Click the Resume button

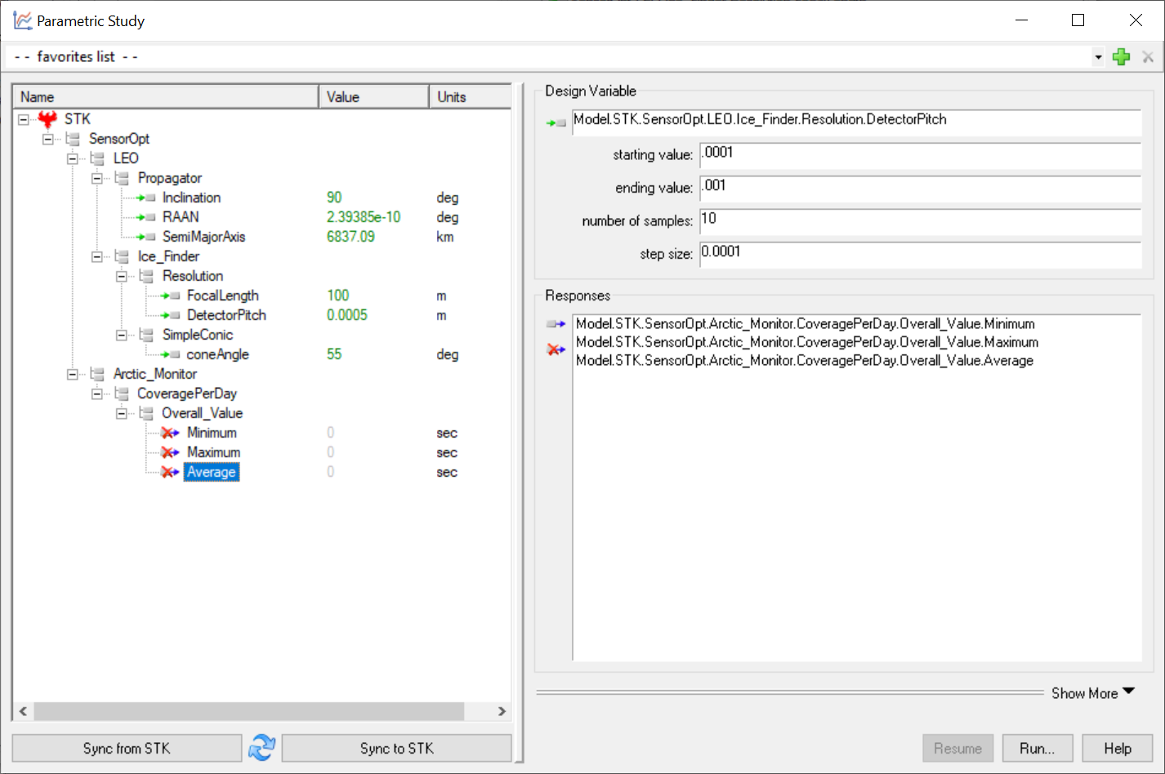click(957, 748)
